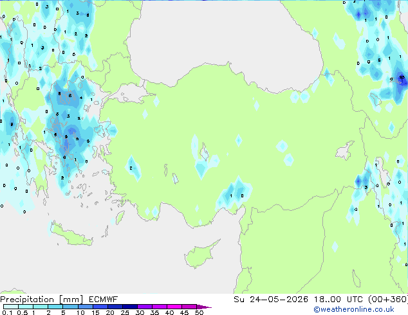The width and height of the screenshot is (408, 315).
Task: Select the 15–20 mm blue legend box
Action: (x=100, y=307)
